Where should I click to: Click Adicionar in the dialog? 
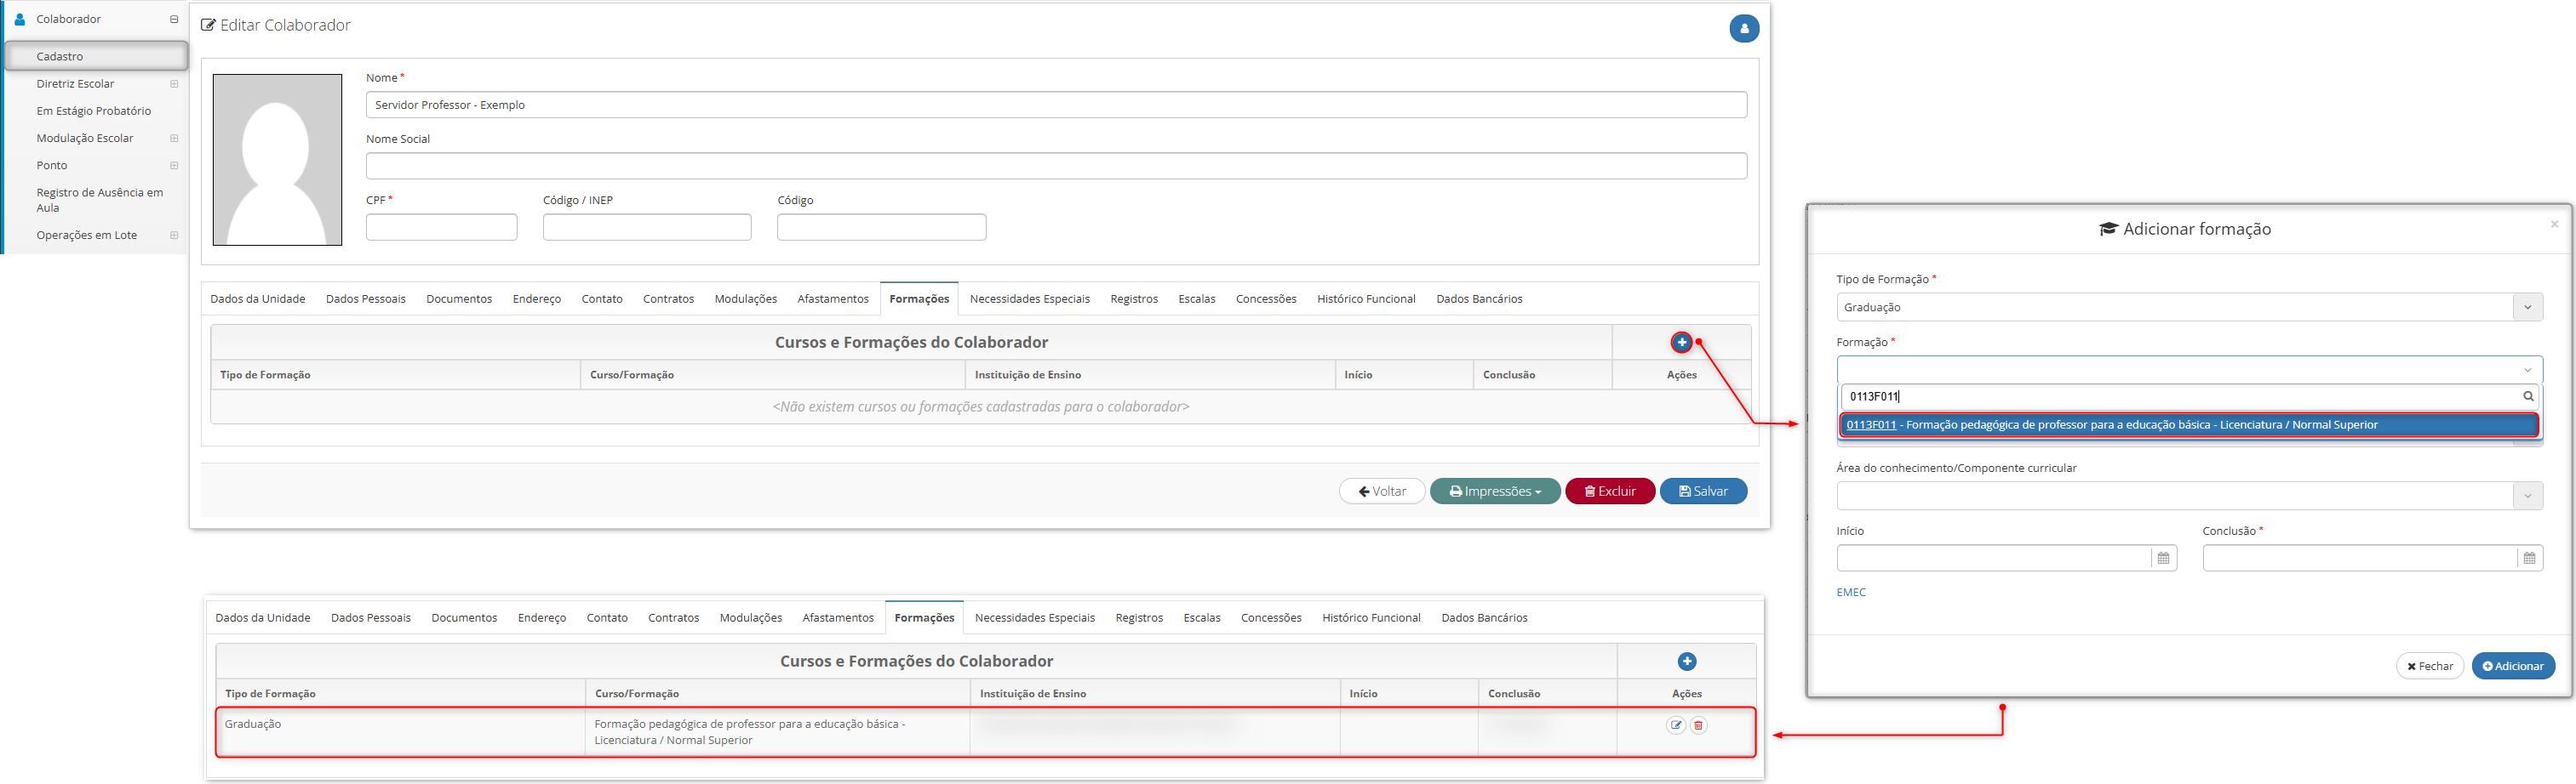pyautogui.click(x=2513, y=666)
